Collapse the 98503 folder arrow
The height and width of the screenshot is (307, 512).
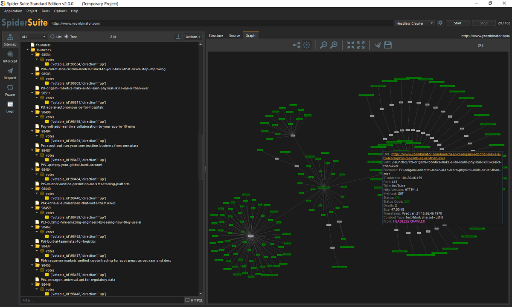pos(32,74)
